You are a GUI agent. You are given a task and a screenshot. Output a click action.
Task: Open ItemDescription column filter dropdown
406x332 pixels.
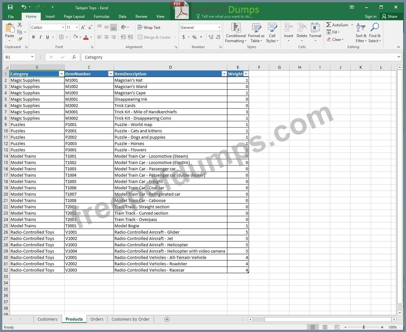click(x=224, y=74)
